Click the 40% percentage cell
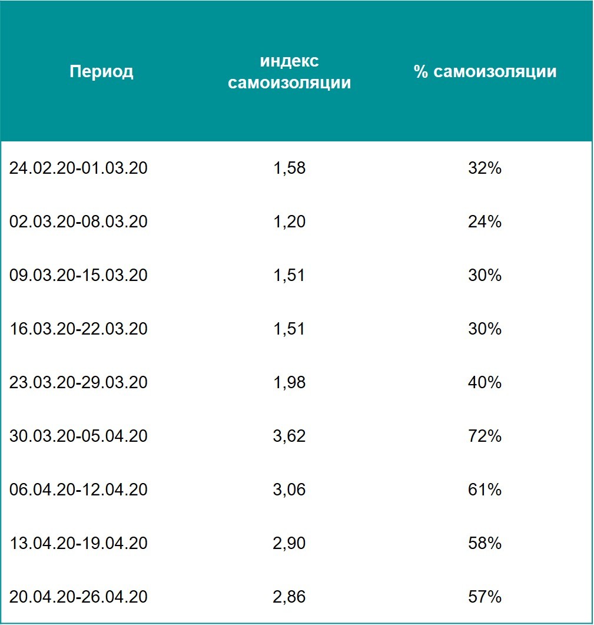Viewport: 594px width, 625px height. pyautogui.click(x=485, y=382)
